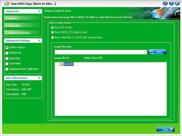
Task: Click the Advanced Settings header title
Action: 18,40
